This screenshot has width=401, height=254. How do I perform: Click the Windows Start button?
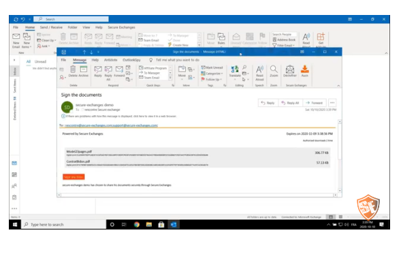(x=15, y=225)
